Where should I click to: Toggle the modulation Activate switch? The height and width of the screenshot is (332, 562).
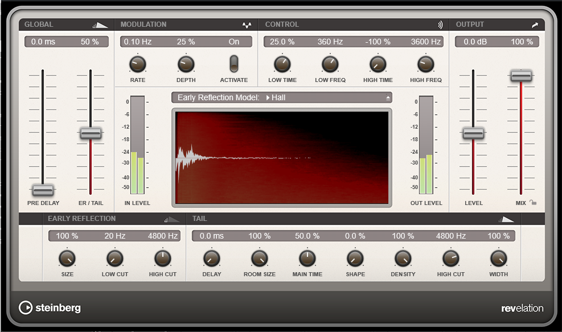(x=234, y=64)
